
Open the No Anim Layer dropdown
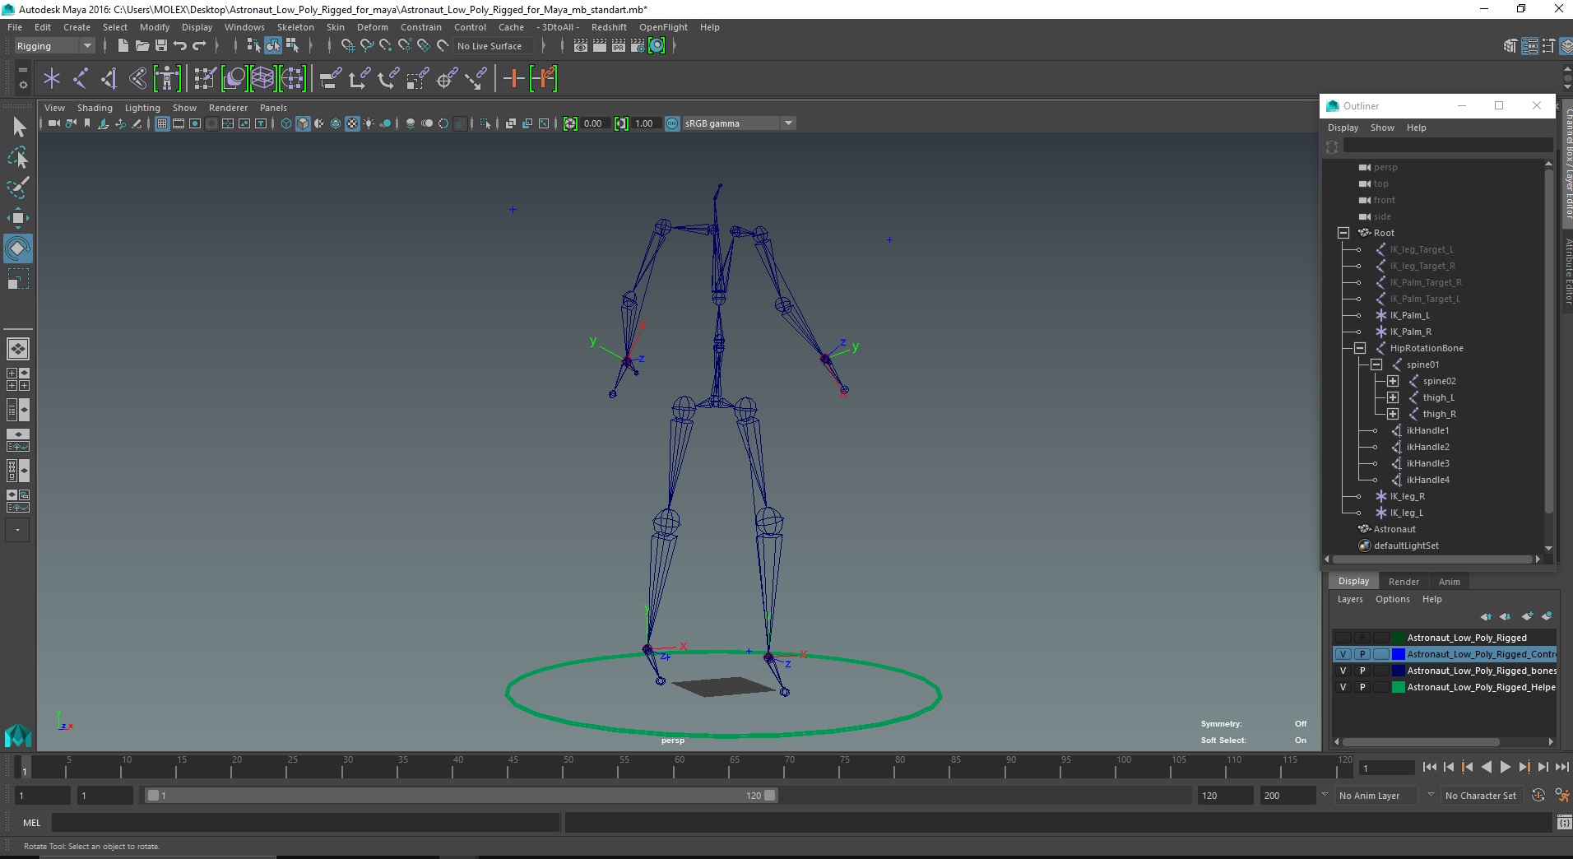click(1377, 796)
